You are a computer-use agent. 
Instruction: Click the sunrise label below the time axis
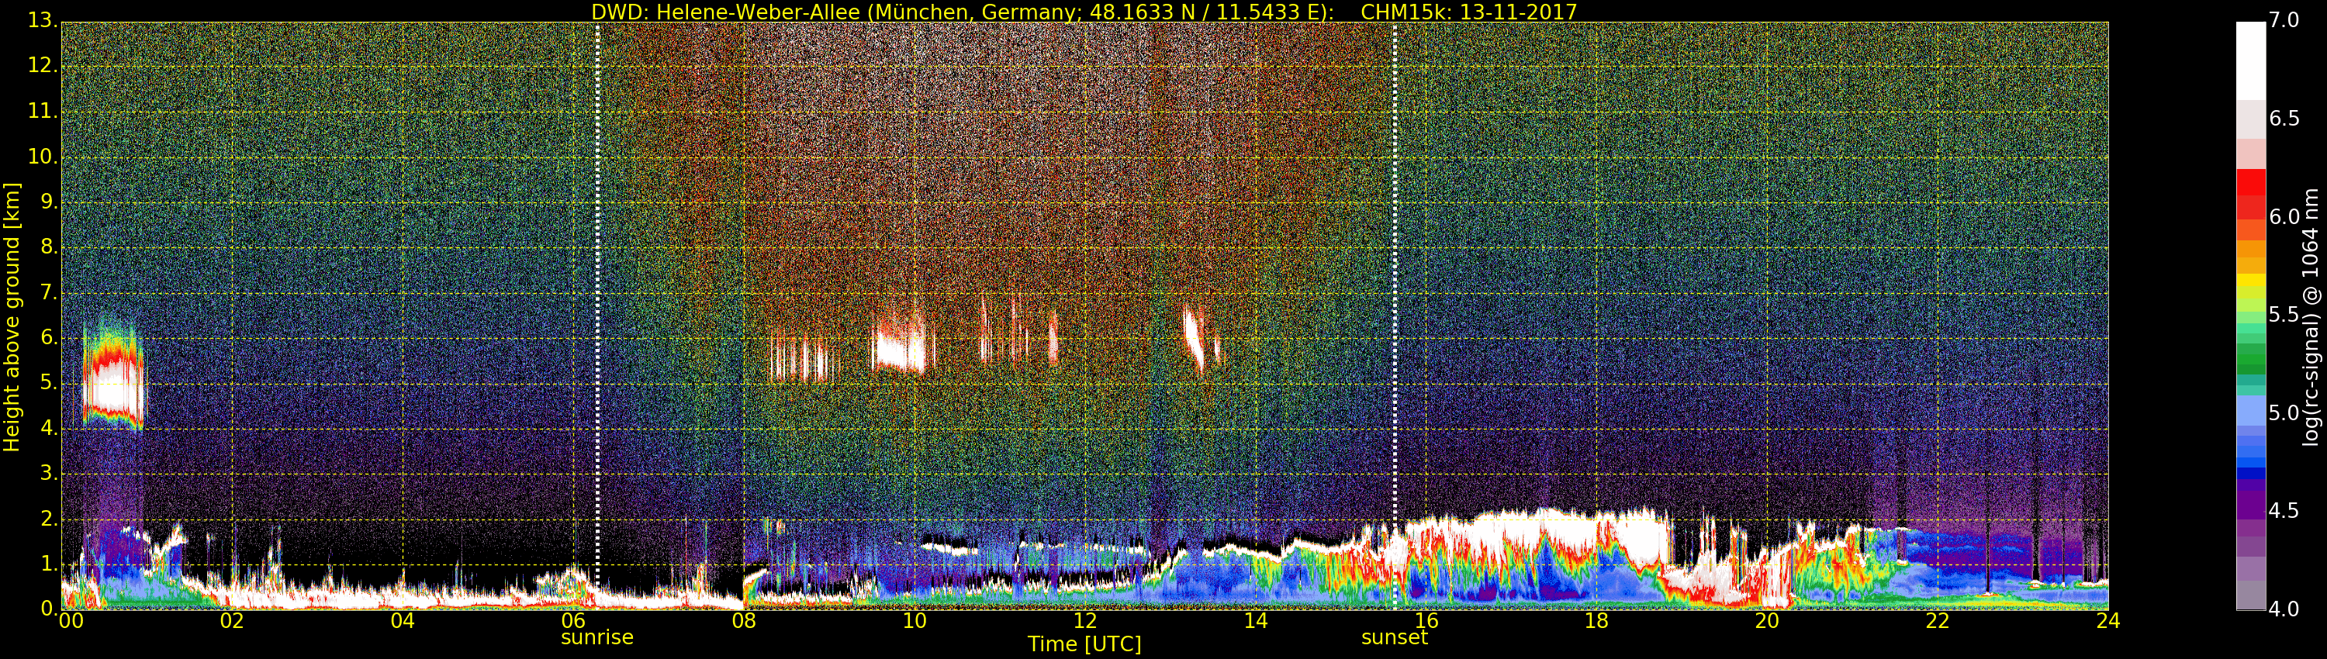coord(596,637)
